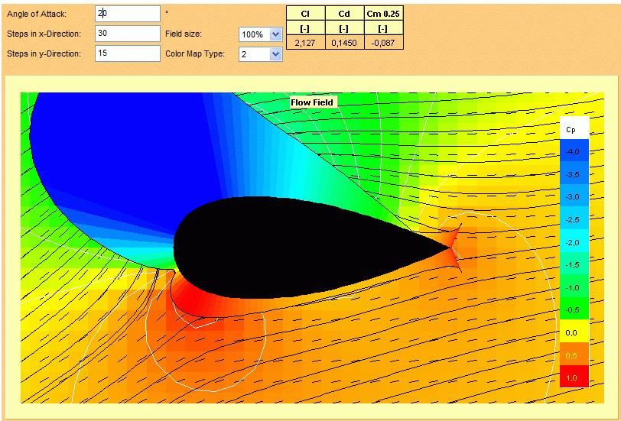The image size is (621, 421).
Task: Choose the green -1,0 legend swatch
Action: [573, 287]
